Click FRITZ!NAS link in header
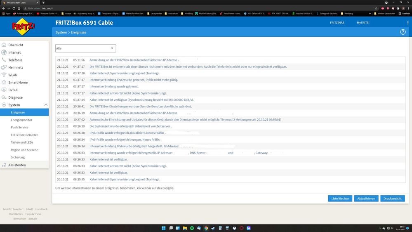The image size is (412, 232). pos(337,23)
